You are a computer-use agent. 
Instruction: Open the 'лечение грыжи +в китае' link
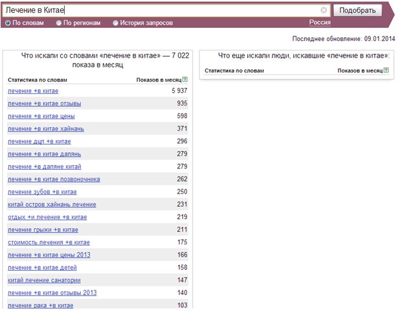click(43, 229)
